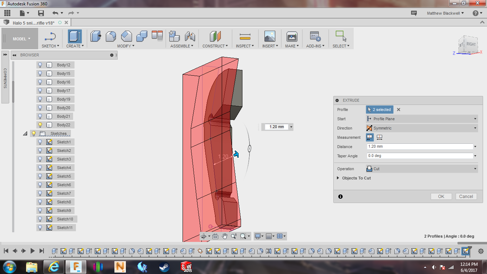Click OK in Extrude dialog
The height and width of the screenshot is (274, 487).
[x=441, y=197]
